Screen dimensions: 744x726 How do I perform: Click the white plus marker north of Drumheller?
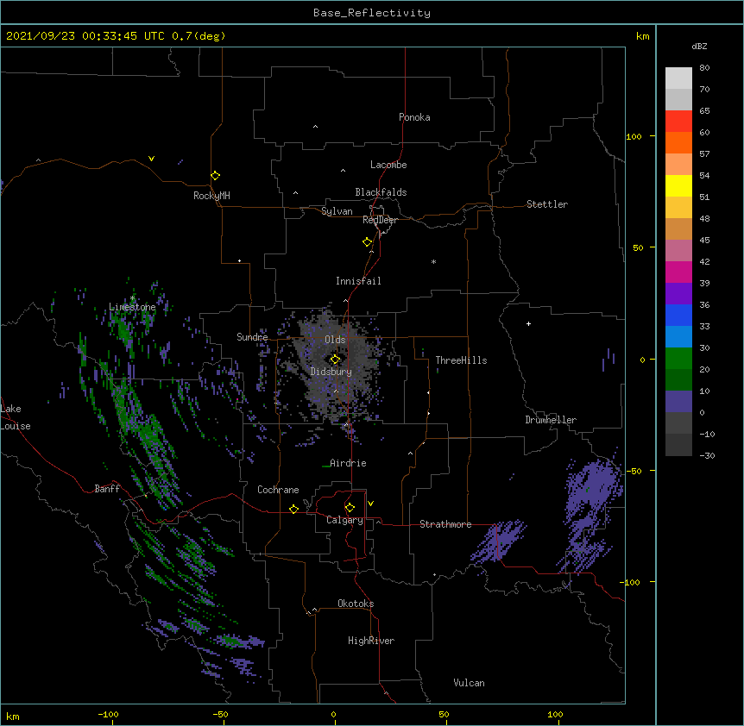(x=528, y=323)
